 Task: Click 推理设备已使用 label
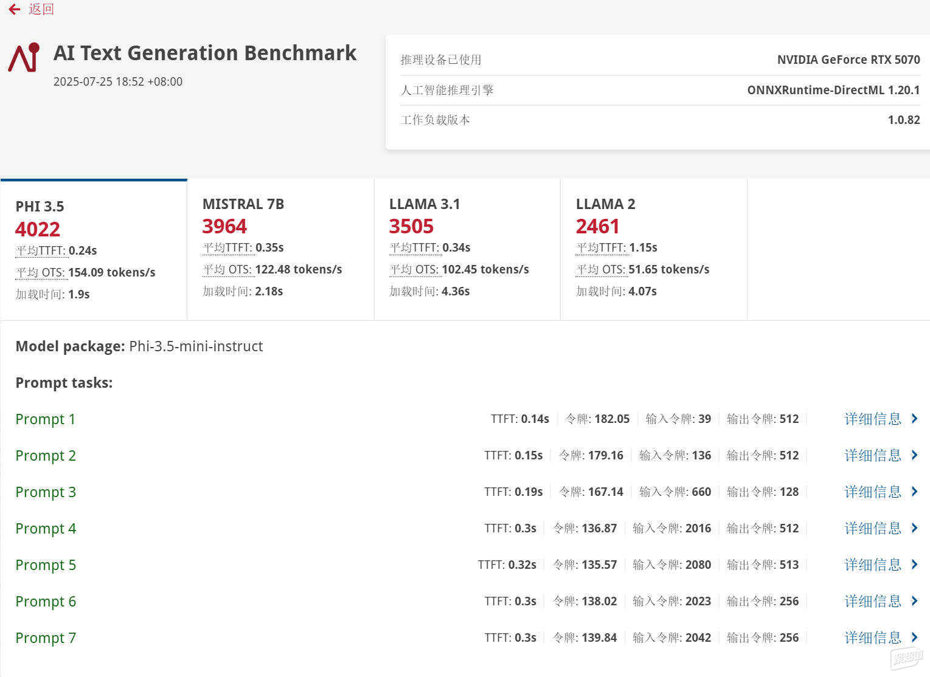point(441,60)
